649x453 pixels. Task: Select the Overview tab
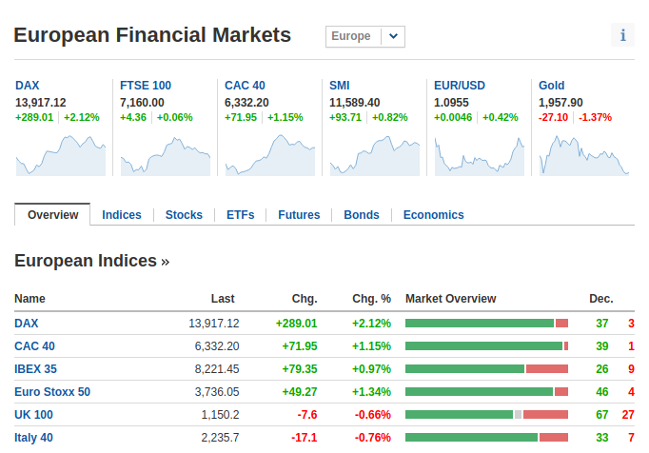point(52,215)
